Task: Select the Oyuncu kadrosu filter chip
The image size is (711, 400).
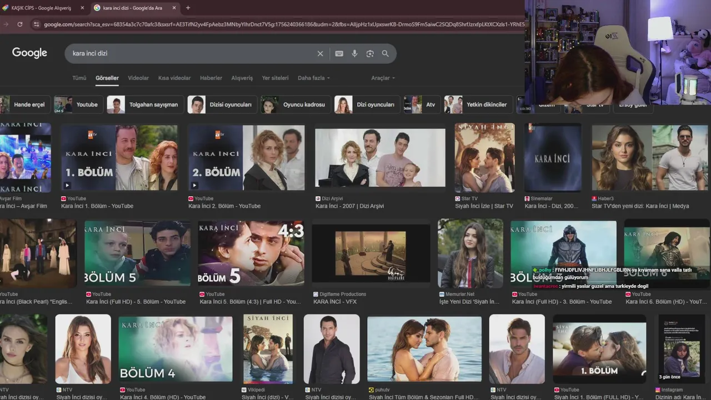Action: click(296, 104)
